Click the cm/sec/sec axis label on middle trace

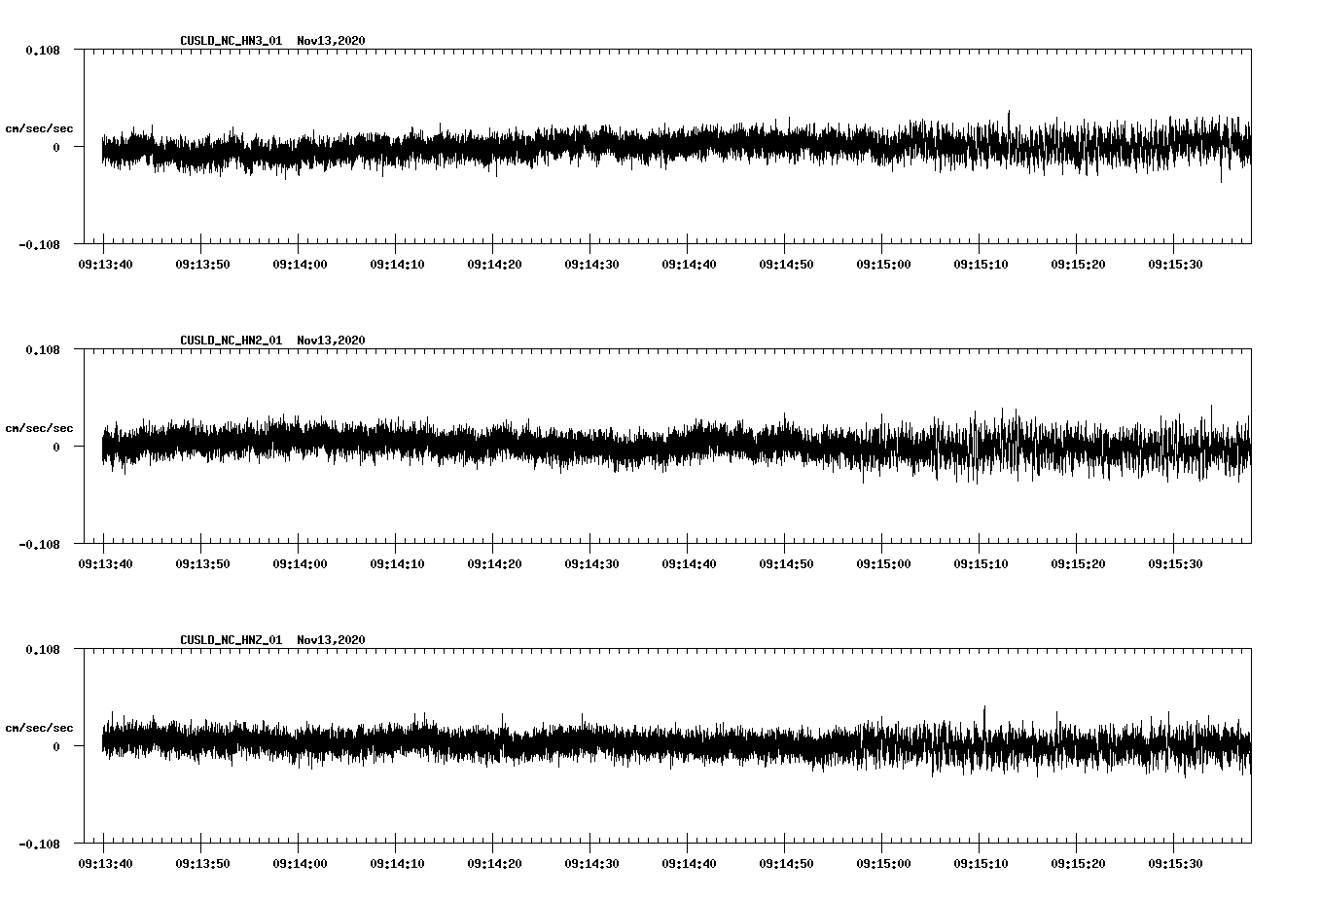click(x=39, y=427)
